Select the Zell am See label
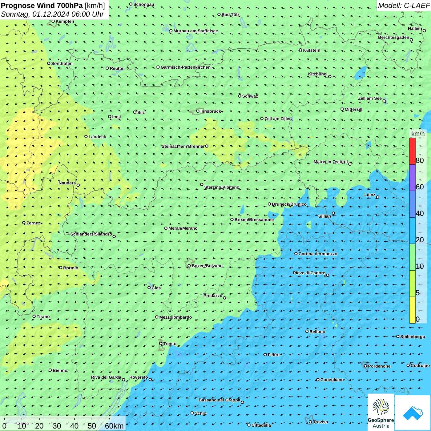Screen dimensions: 431x431 point(370,99)
